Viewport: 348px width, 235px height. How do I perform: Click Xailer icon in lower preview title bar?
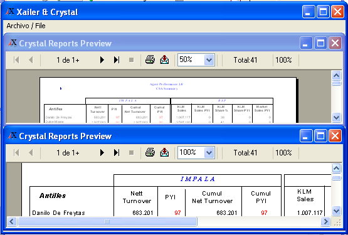12,136
